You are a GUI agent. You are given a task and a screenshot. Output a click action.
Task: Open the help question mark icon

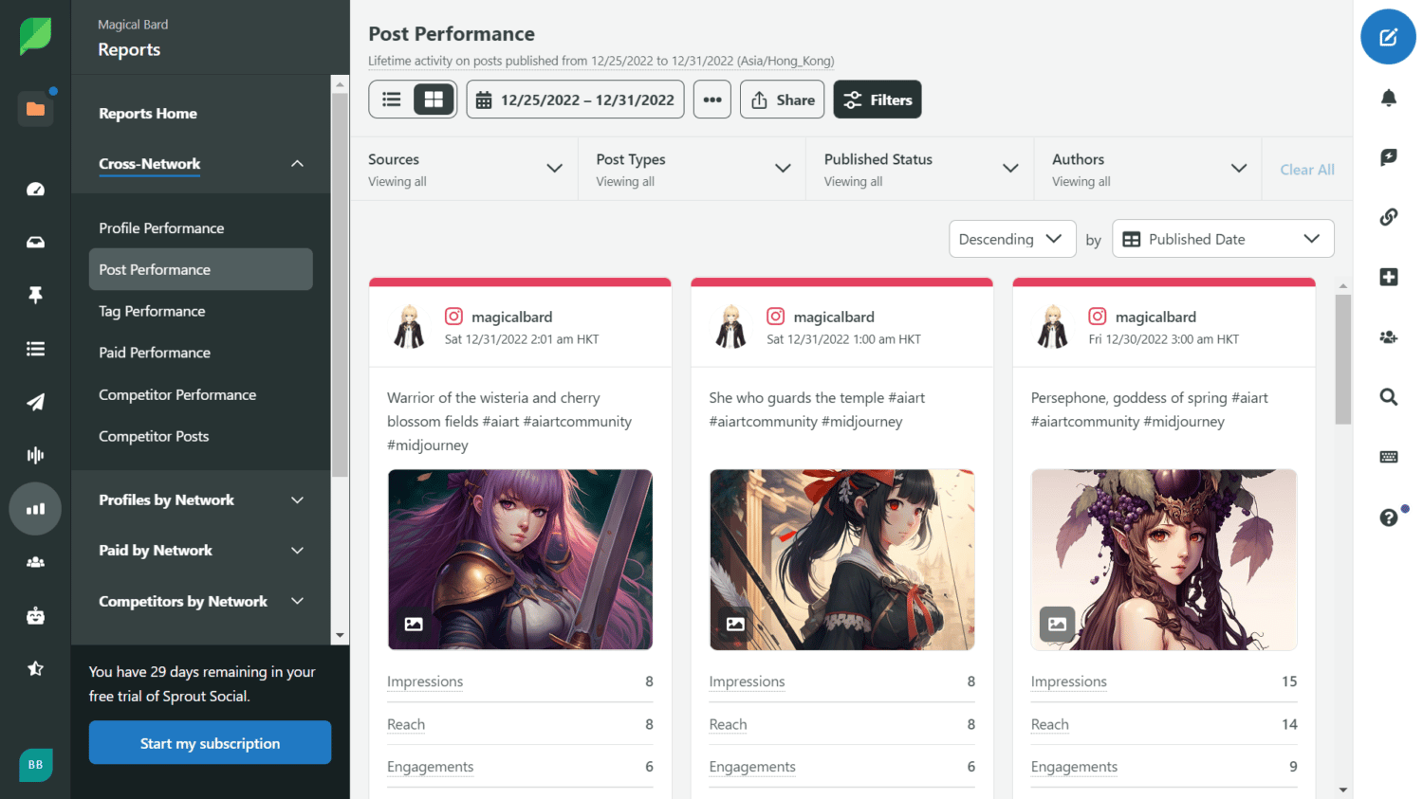tap(1388, 518)
